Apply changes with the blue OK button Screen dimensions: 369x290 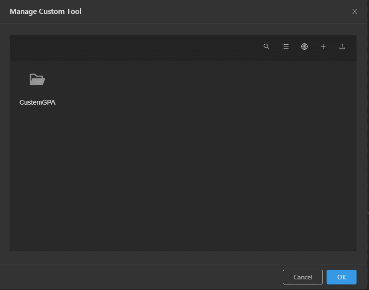(341, 277)
